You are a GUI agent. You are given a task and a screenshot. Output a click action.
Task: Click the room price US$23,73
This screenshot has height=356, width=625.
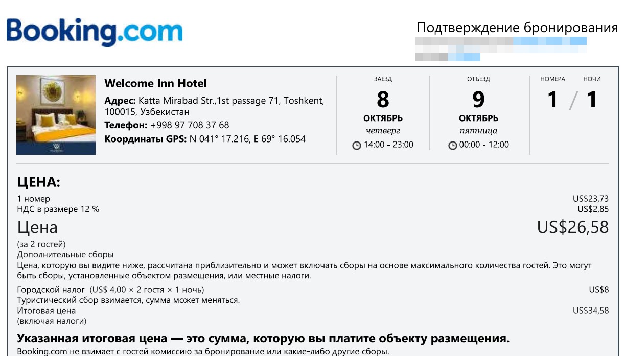coord(591,199)
